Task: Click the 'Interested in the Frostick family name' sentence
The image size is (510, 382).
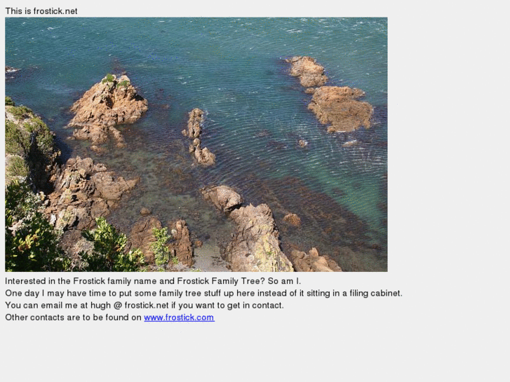Action: [x=153, y=281]
